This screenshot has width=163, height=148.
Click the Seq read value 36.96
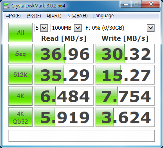[x=64, y=54]
